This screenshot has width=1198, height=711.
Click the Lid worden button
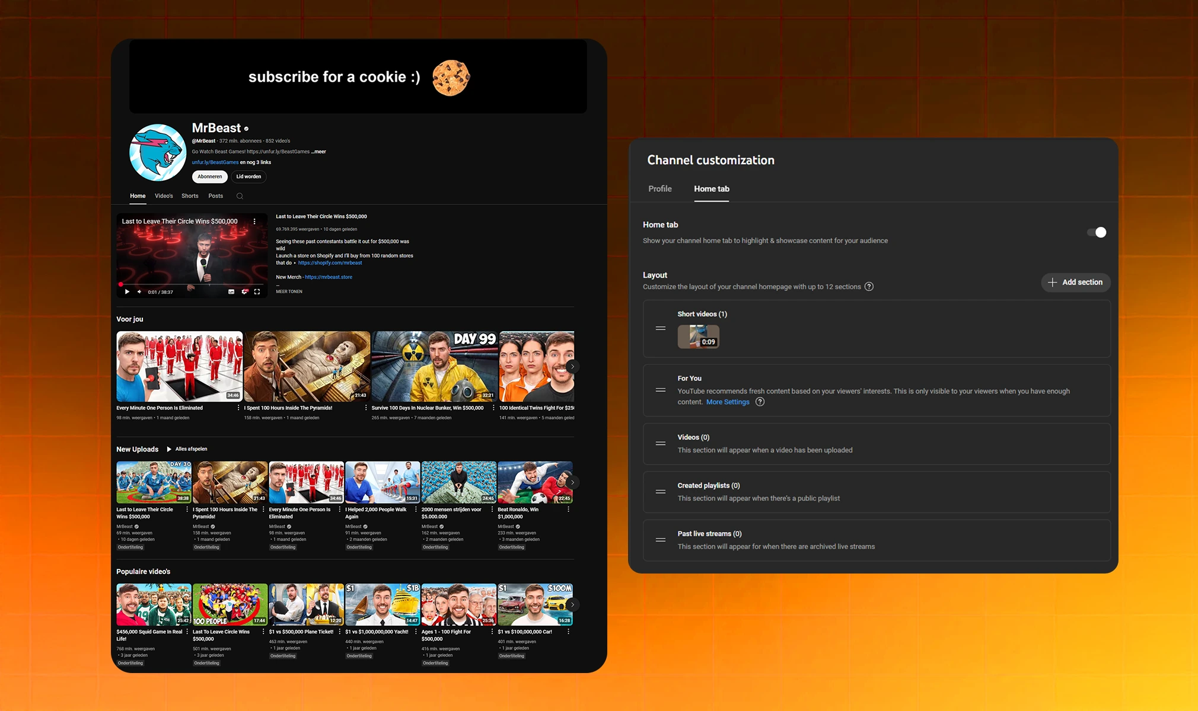click(x=248, y=177)
